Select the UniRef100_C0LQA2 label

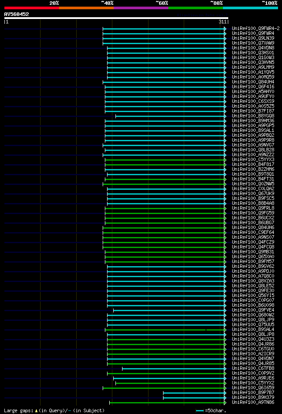(x=253, y=189)
